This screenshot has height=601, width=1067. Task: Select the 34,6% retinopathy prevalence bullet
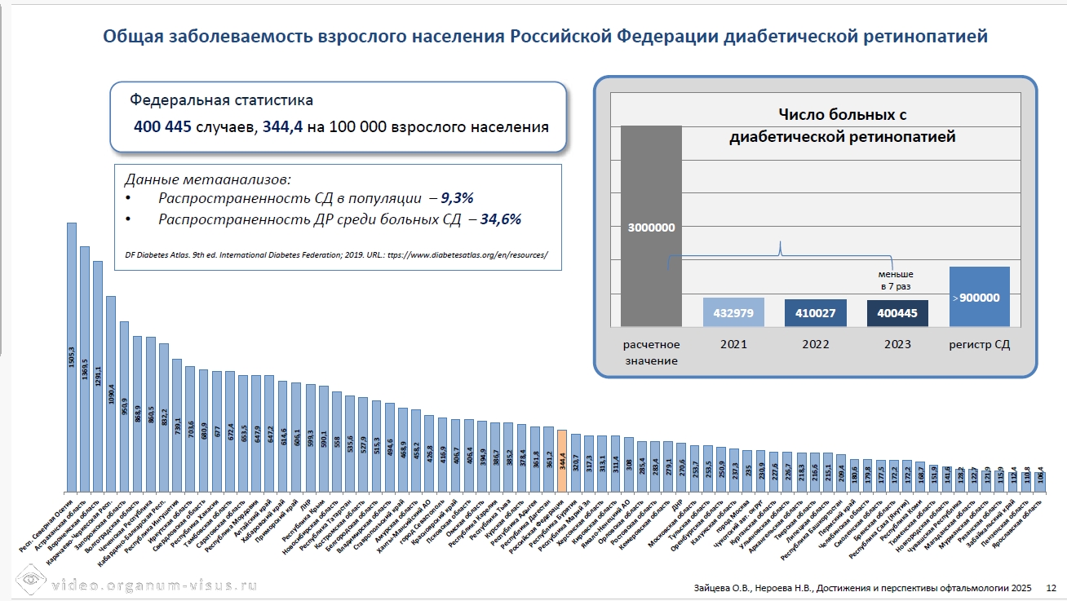(x=339, y=219)
